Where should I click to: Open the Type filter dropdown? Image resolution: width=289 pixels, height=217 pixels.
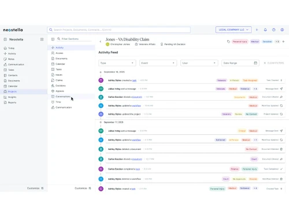117,63
